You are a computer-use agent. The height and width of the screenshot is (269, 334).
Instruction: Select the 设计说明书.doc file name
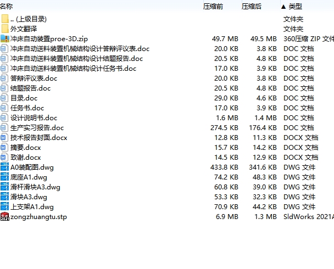(34, 118)
